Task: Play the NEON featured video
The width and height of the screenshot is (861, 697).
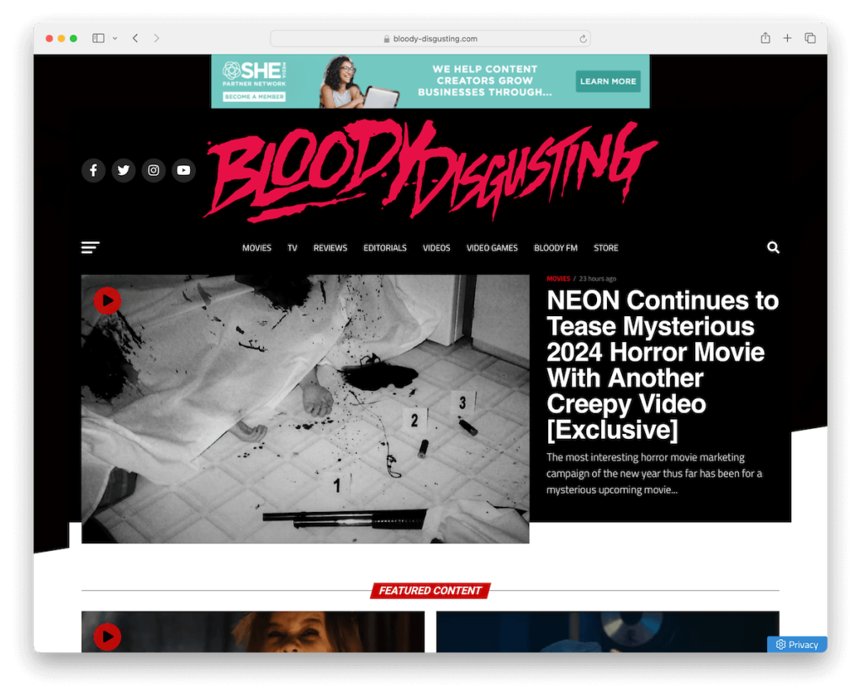Action: pyautogui.click(x=107, y=300)
